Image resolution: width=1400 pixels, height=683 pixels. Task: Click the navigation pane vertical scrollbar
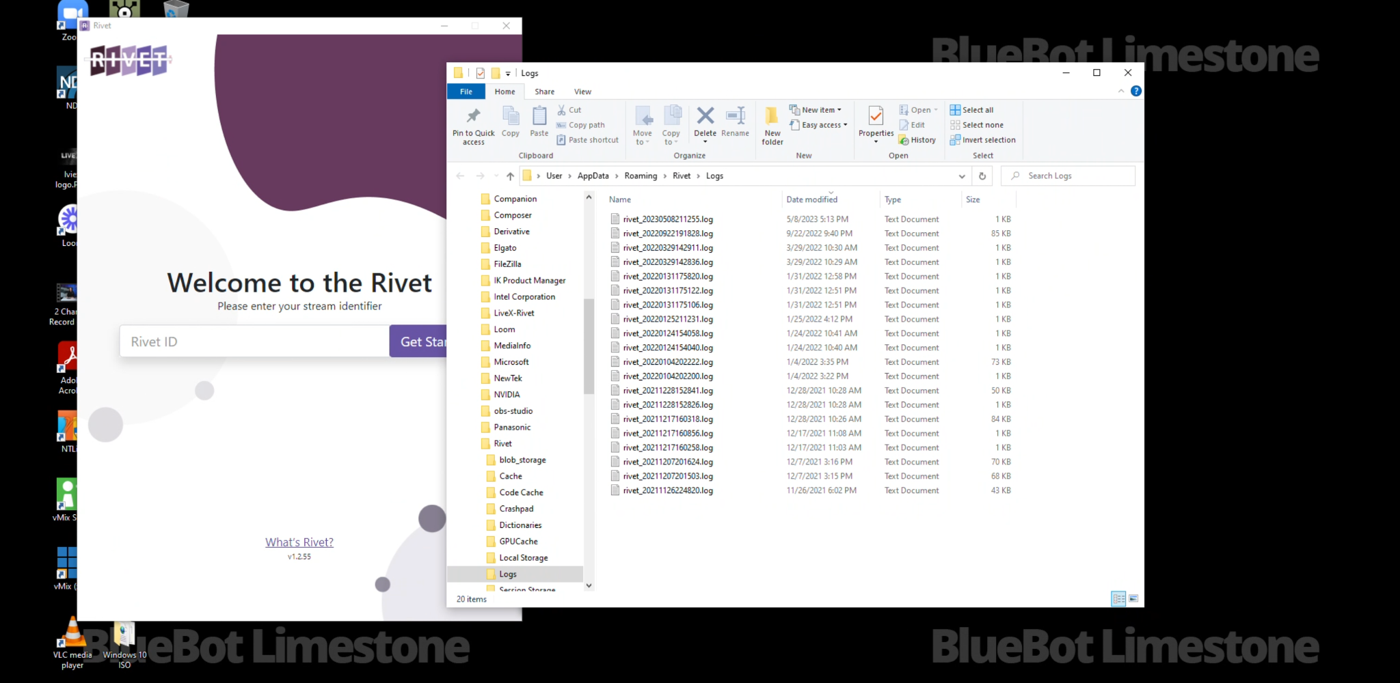tap(589, 346)
